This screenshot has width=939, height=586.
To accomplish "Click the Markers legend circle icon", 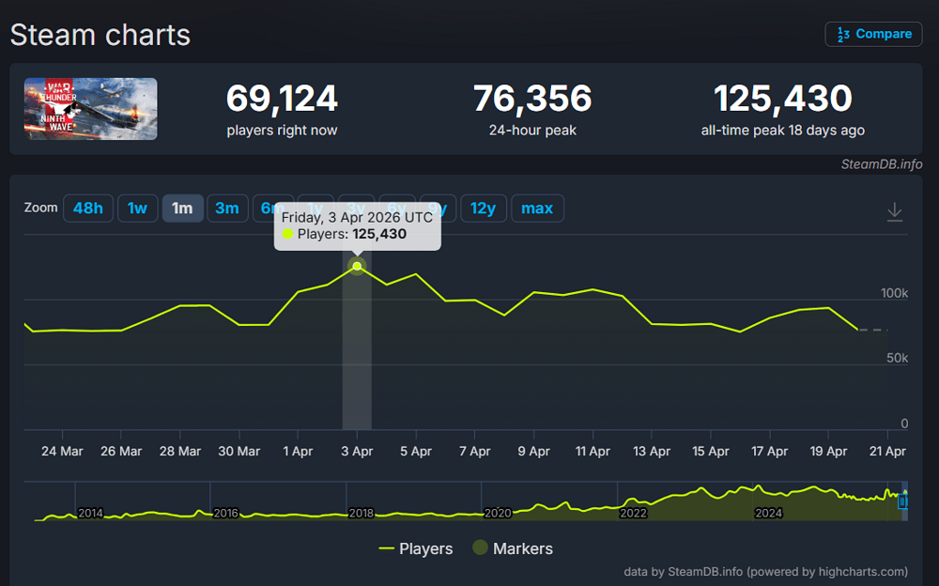I will 480,548.
